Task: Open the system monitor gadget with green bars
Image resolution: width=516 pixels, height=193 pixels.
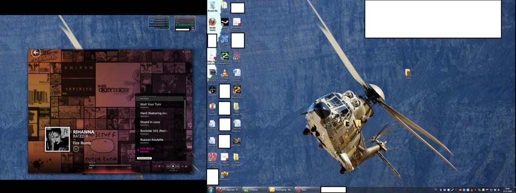Action: (x=159, y=23)
